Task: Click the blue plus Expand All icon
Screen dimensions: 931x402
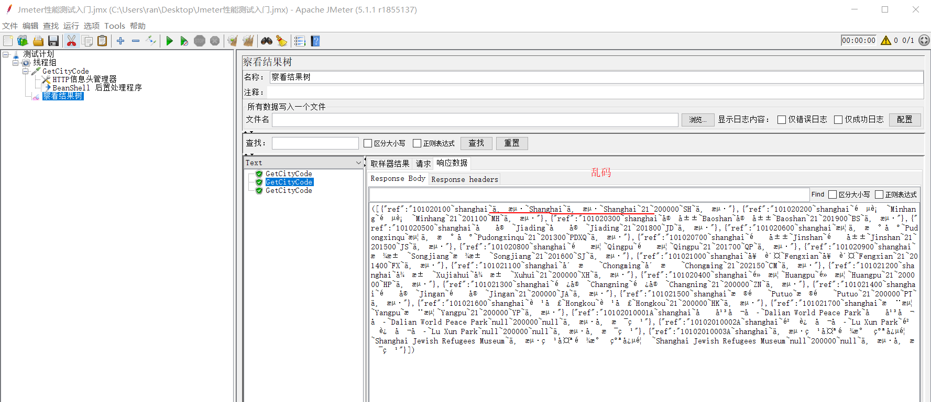Action: pos(121,41)
